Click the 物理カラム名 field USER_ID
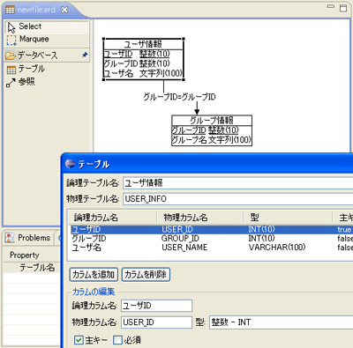This screenshot has width=353, height=348. [x=157, y=322]
